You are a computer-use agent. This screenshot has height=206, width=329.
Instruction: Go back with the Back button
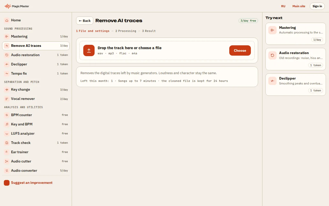85,21
